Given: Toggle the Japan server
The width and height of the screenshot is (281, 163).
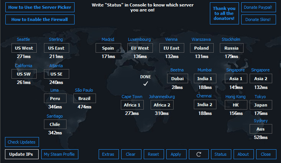Looking at the screenshot, I should coord(261,105).
